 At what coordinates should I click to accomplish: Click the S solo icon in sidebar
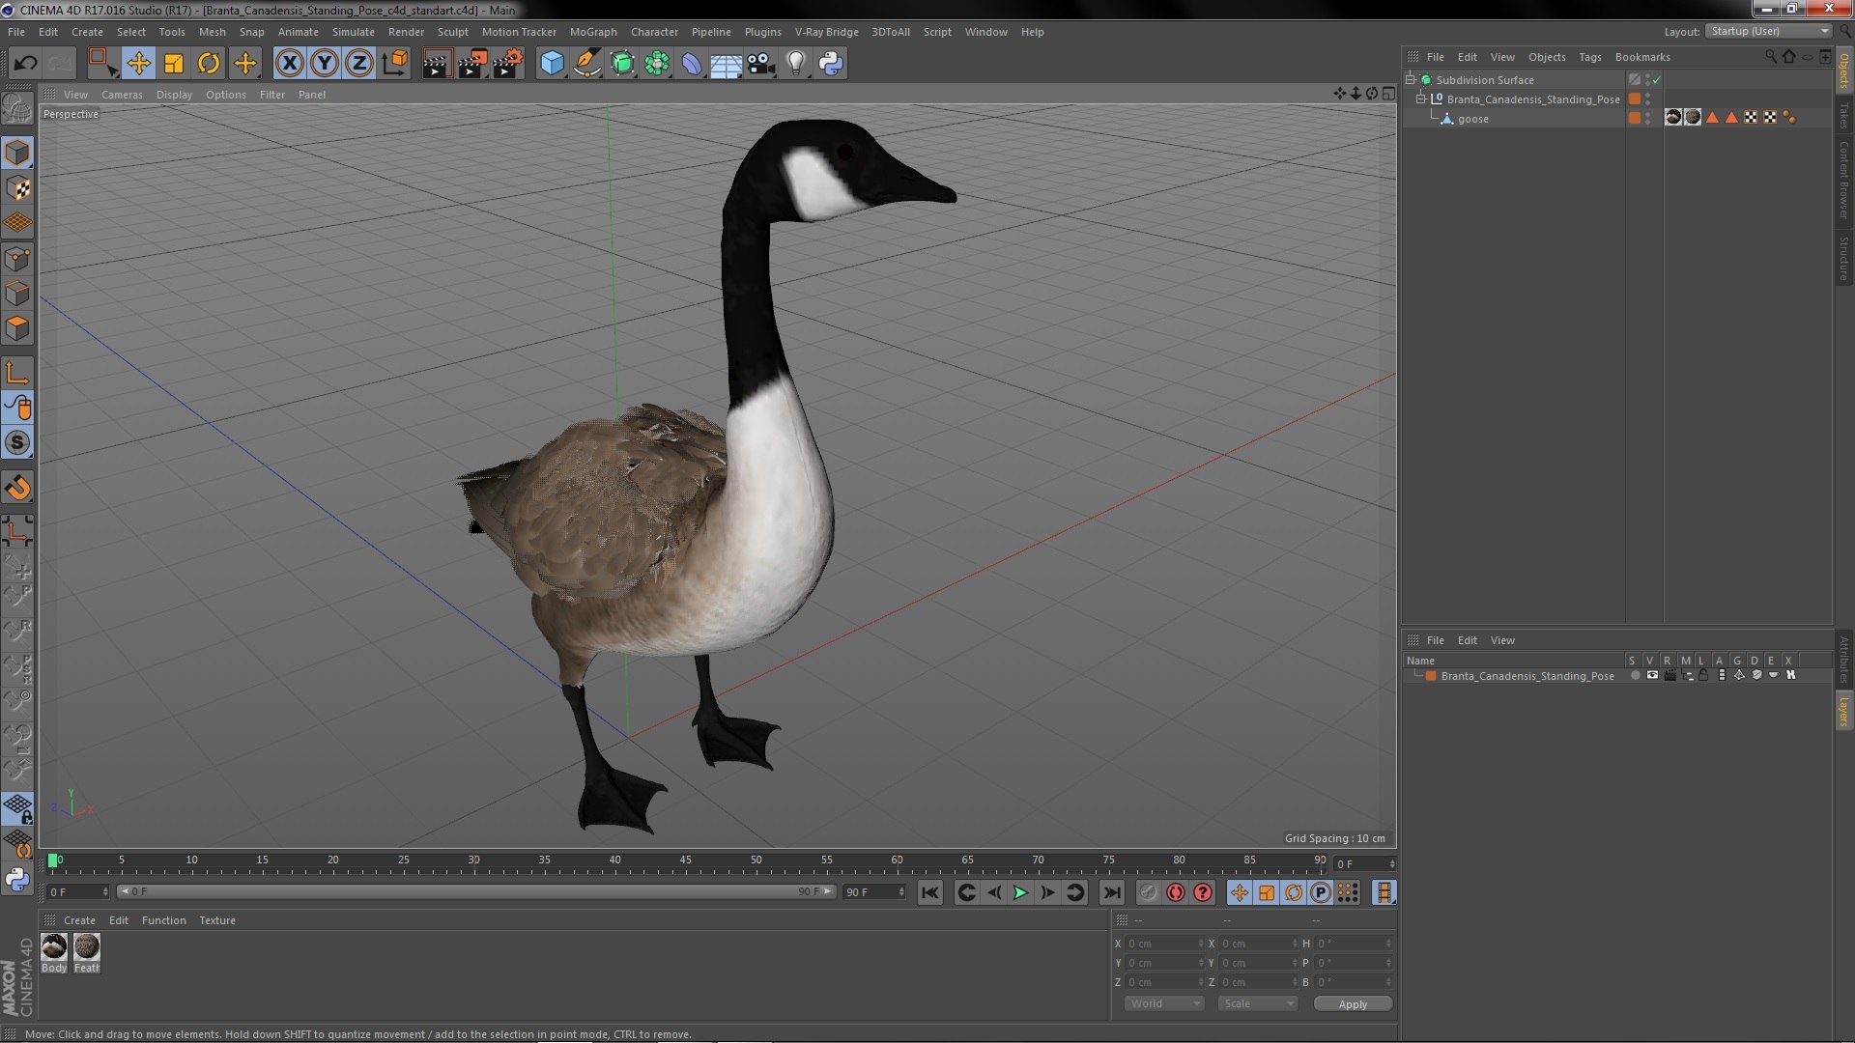pyautogui.click(x=17, y=442)
